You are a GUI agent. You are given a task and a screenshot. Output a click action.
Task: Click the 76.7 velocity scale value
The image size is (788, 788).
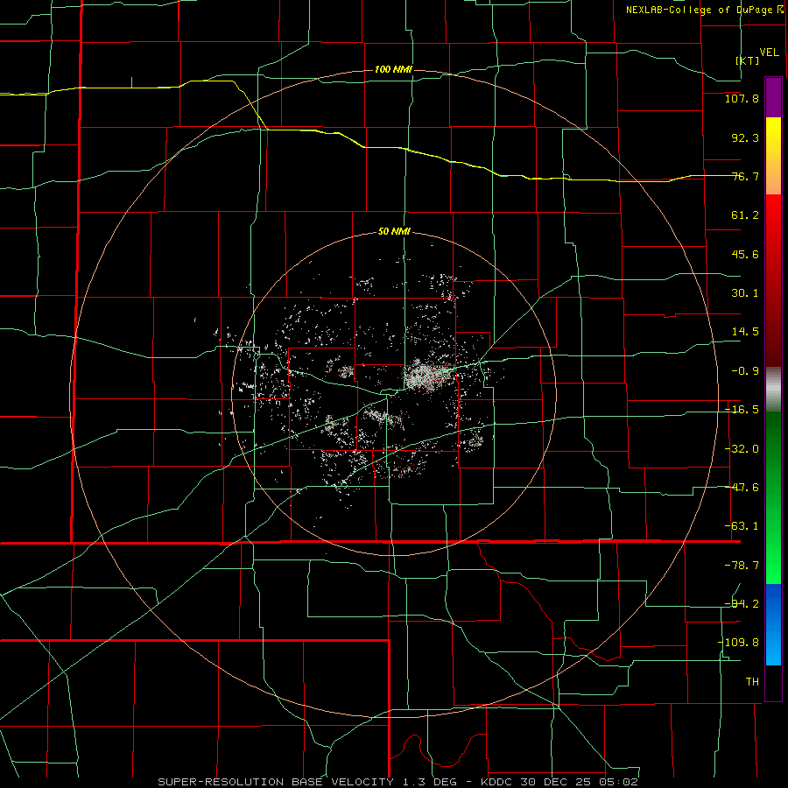click(x=745, y=176)
